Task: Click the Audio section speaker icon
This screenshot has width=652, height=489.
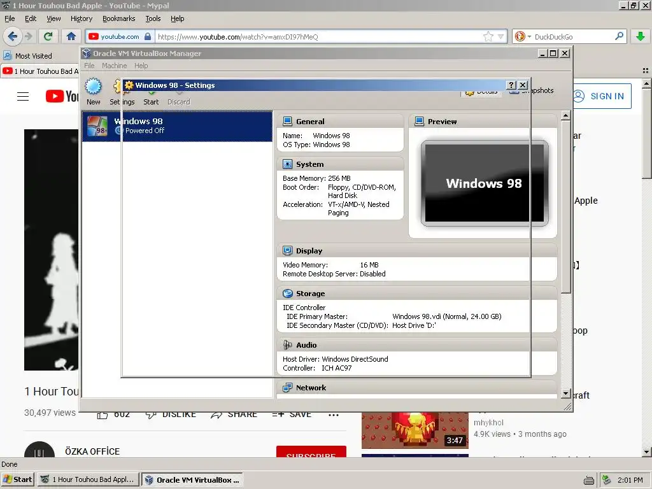Action: pos(287,344)
